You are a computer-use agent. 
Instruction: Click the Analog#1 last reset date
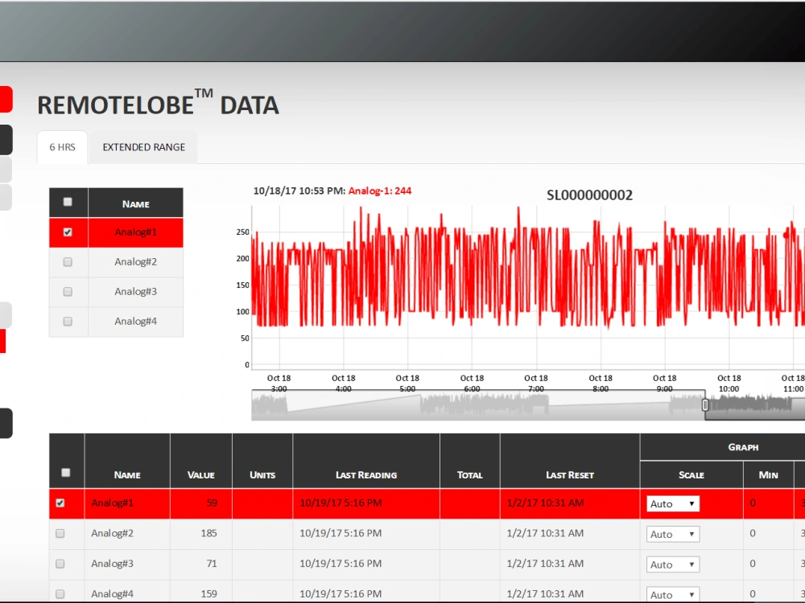(x=545, y=503)
